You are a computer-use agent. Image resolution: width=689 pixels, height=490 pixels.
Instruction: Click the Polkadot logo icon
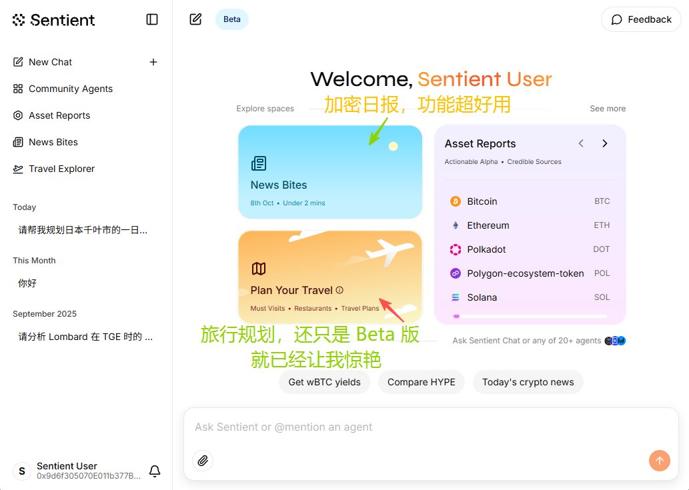point(456,249)
